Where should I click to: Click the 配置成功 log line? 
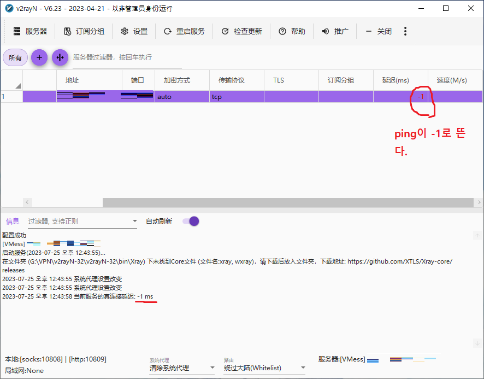pos(14,236)
